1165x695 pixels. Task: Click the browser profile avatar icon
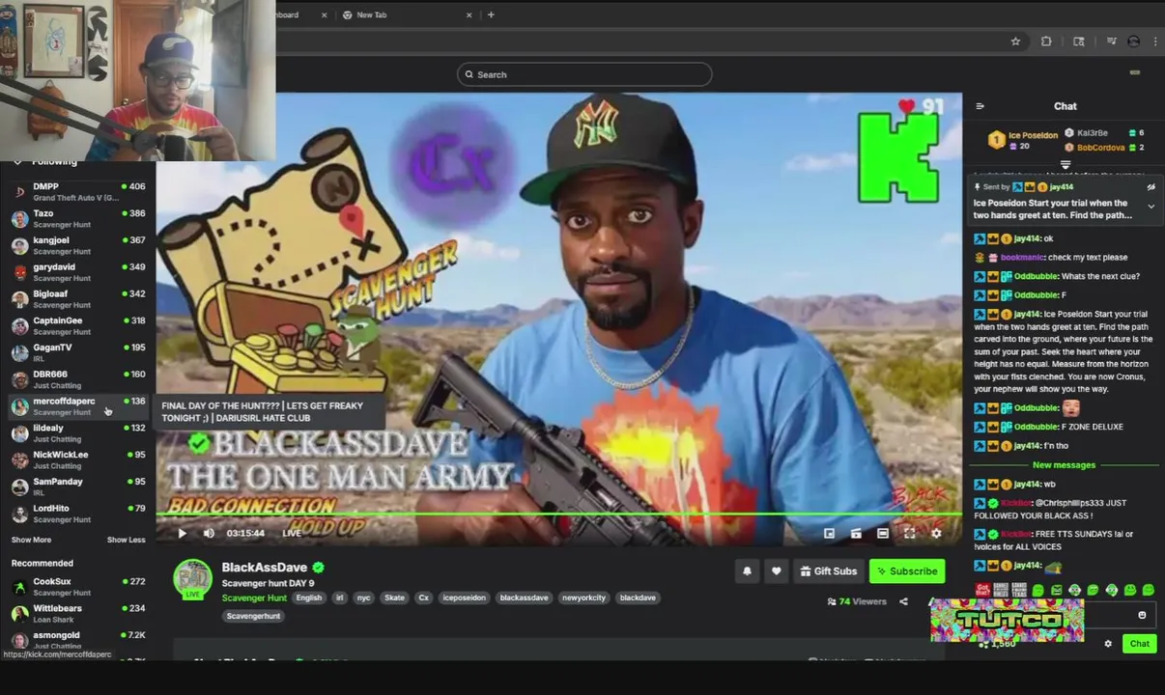[x=1134, y=42]
